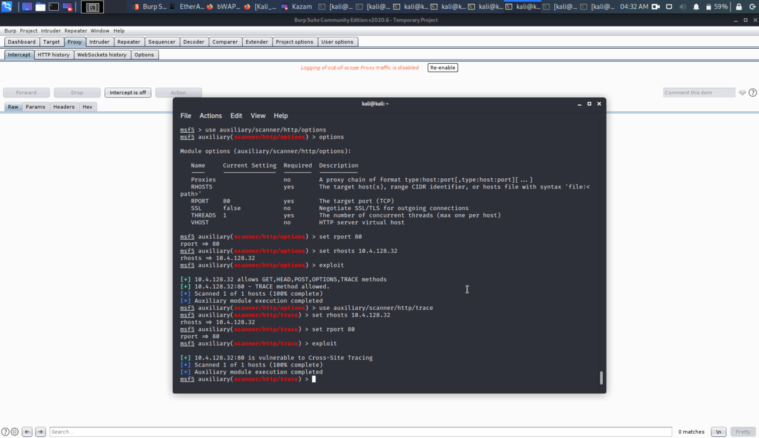Screen dimensions: 759x438
Task: Open the search settings gear icon
Action: pos(15,432)
